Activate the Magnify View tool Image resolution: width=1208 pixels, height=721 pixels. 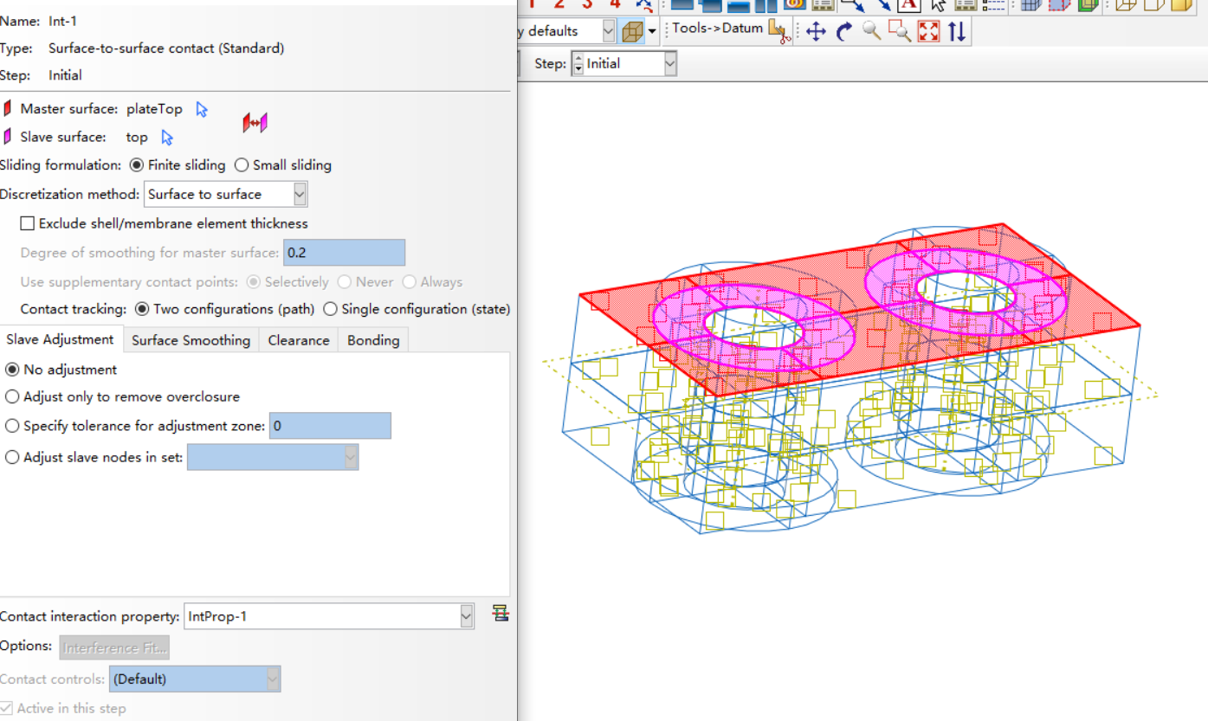(x=872, y=32)
